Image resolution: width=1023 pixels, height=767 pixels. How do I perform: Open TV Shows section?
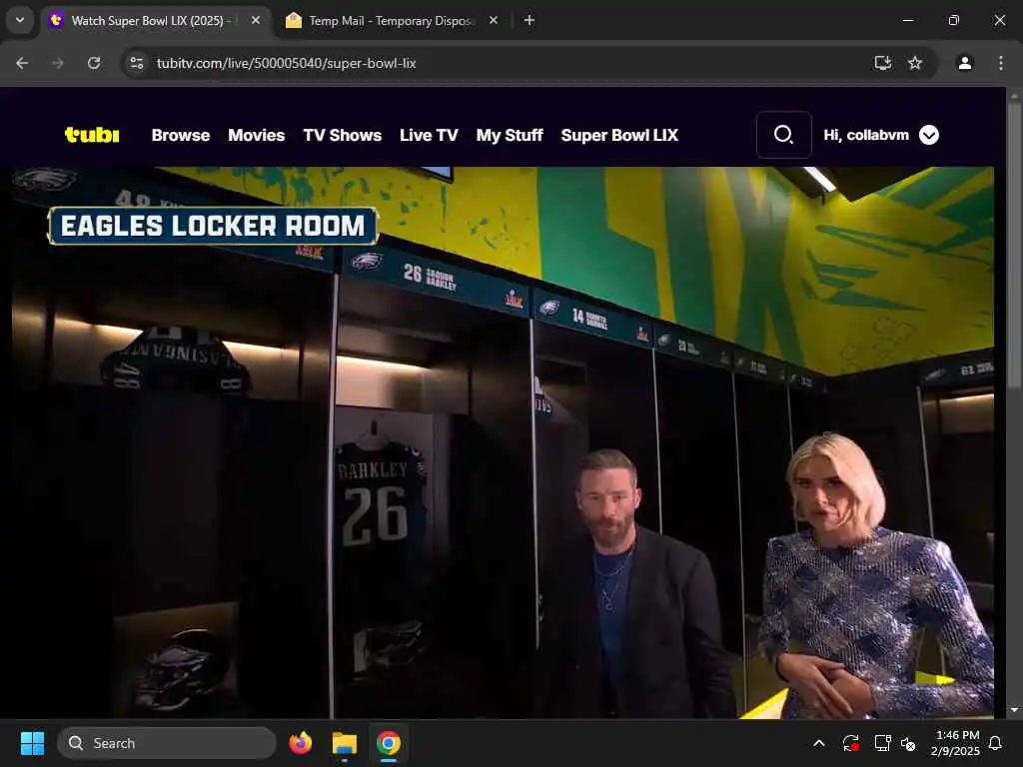point(343,135)
